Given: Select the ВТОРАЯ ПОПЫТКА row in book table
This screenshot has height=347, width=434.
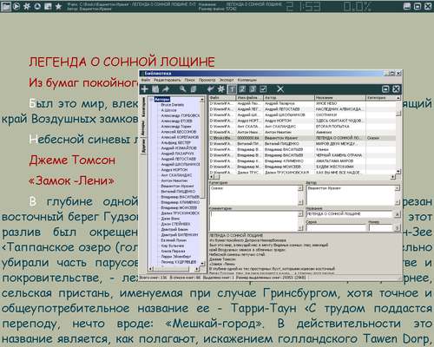Looking at the screenshot, I should pyautogui.click(x=302, y=127).
